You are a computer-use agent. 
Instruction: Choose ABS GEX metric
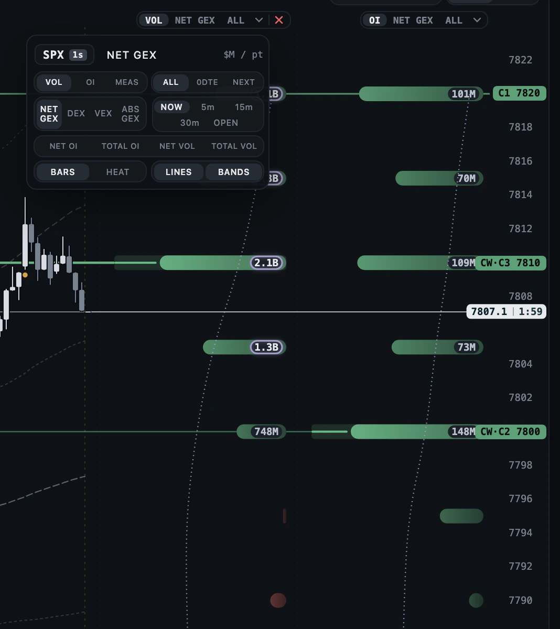click(x=131, y=114)
